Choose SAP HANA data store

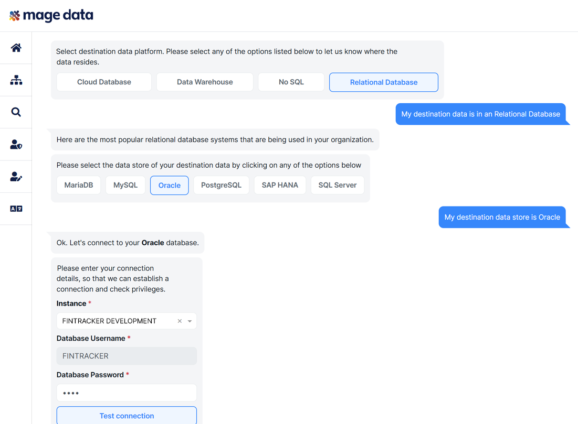tap(280, 186)
